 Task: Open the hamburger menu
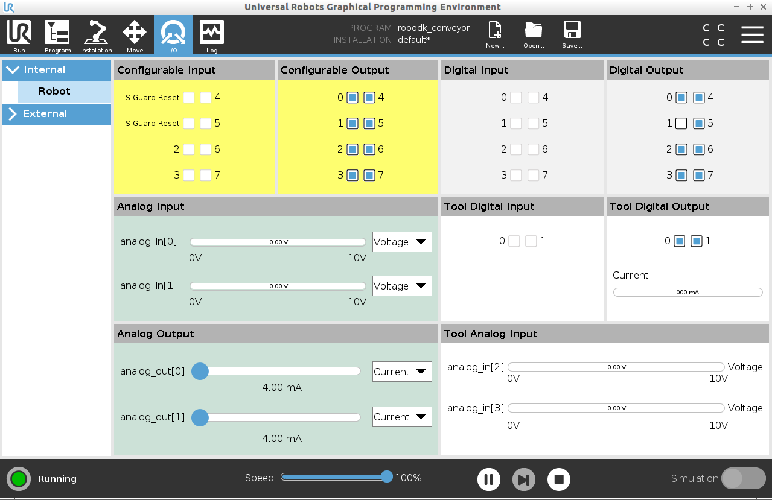(752, 34)
